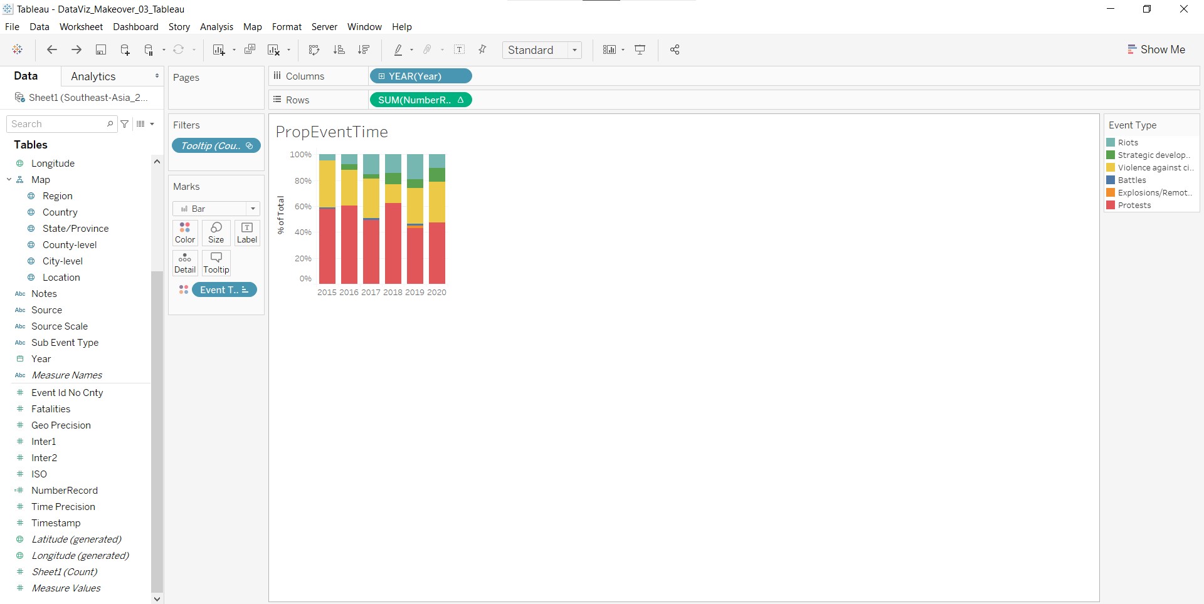The height and width of the screenshot is (604, 1204).
Task: Sort descending using toolbar icon
Action: click(363, 50)
